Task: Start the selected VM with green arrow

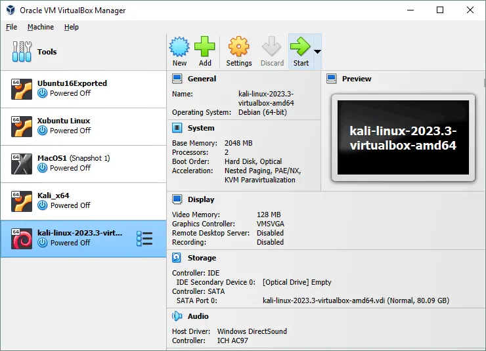Action: pos(300,47)
